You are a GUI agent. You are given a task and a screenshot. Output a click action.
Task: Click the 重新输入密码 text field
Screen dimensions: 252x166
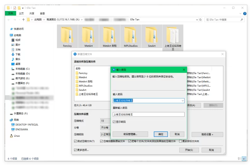(148, 114)
